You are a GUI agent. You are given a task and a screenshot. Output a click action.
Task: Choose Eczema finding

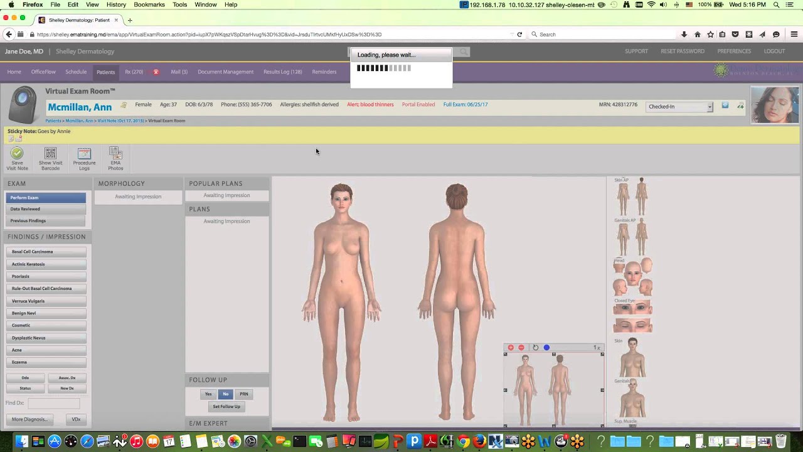(46, 362)
